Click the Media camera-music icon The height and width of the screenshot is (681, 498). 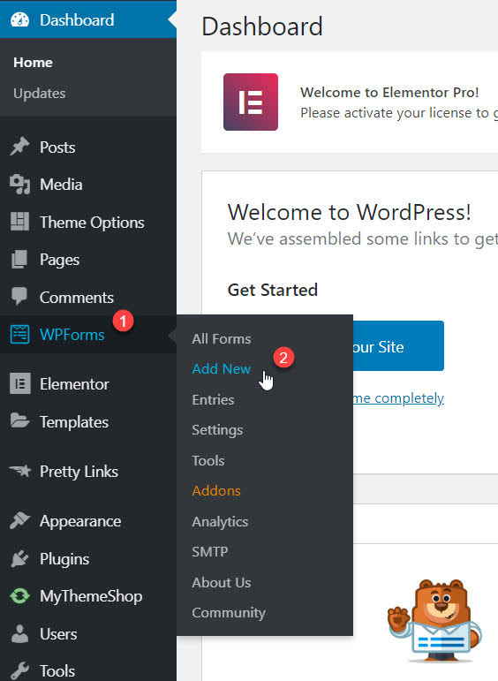click(19, 184)
